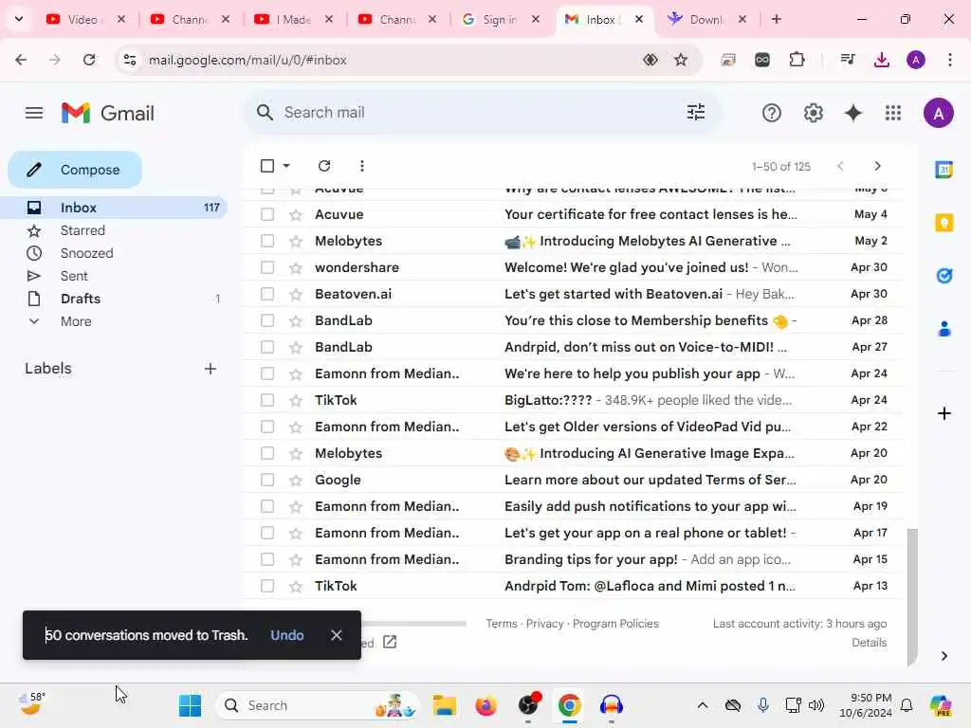
Task: Show hidden system tray icons chevron
Action: (702, 705)
